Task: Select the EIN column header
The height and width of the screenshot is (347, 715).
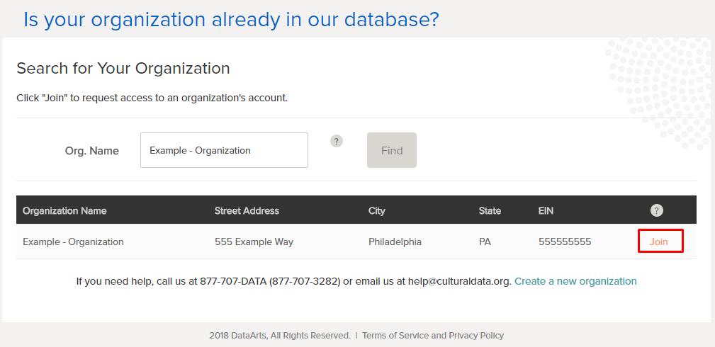Action: (x=547, y=210)
